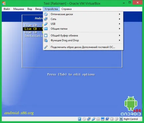Viewport: 144px width, 123px height.
Task: Click the USB status bar icon
Action: click(93, 119)
